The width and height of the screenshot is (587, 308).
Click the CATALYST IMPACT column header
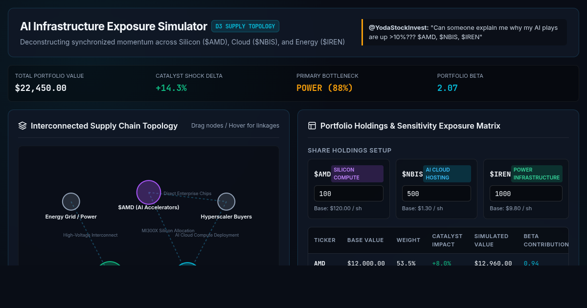[x=447, y=240]
